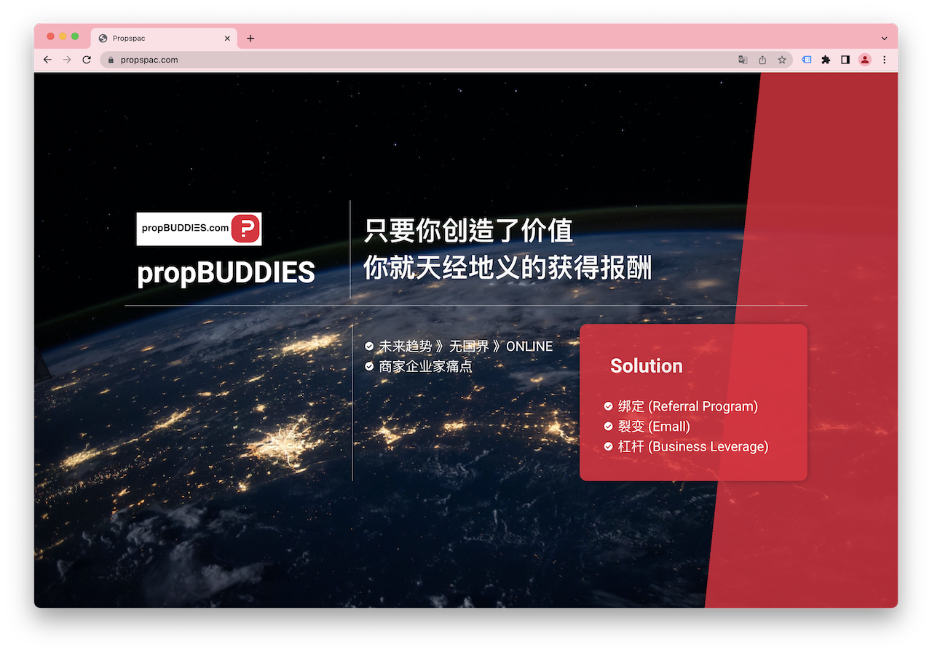
Task: Click the check icon beside 商家企业家痛点
Action: tap(369, 366)
